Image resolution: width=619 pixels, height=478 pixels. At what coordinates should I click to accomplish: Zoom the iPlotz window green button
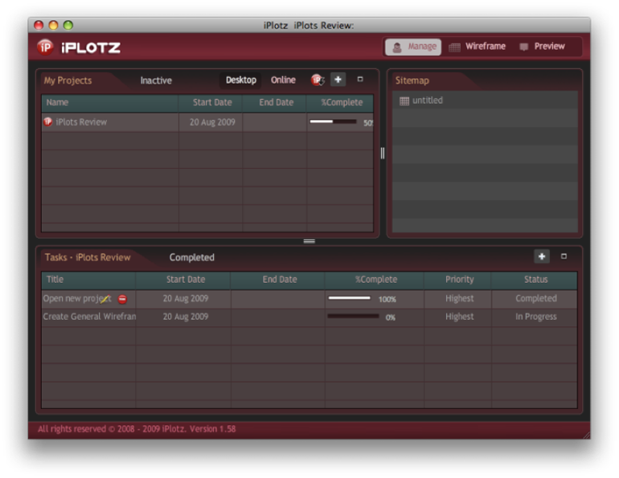[x=68, y=25]
